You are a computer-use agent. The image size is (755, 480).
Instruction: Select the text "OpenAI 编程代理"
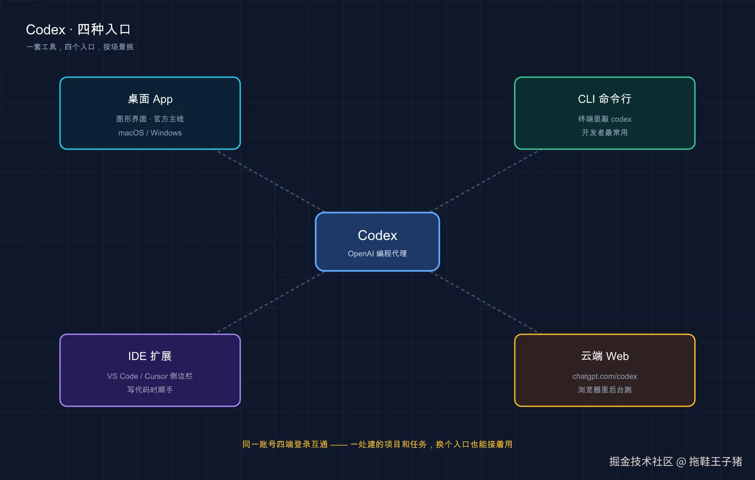[377, 253]
